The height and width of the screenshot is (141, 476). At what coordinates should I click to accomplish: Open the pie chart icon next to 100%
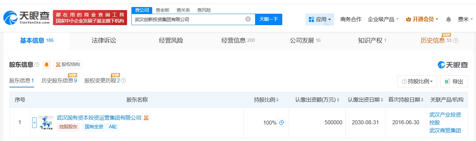tap(282, 123)
